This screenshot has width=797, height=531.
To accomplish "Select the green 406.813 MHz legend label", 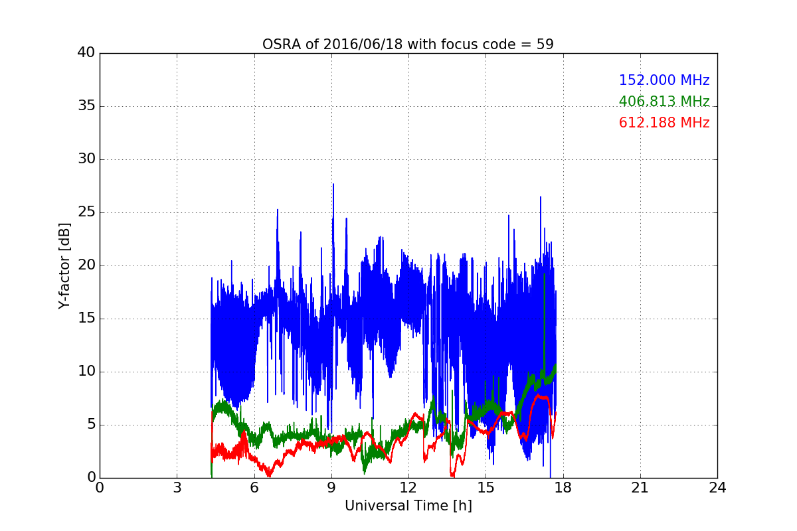I will tap(664, 102).
